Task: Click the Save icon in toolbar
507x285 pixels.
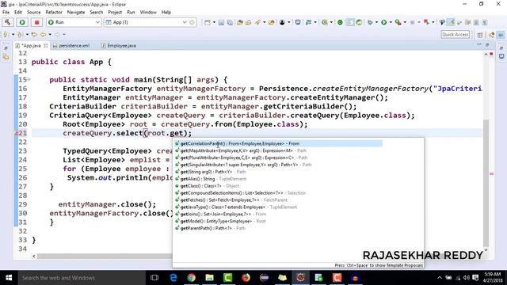Action: coord(221,22)
